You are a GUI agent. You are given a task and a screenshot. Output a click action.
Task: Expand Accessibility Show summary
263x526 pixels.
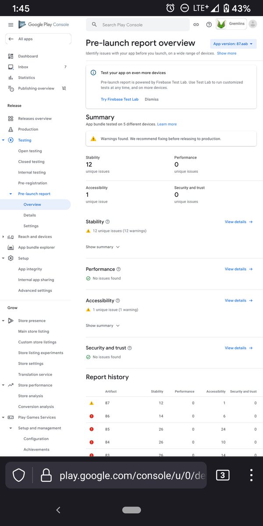pos(103,326)
